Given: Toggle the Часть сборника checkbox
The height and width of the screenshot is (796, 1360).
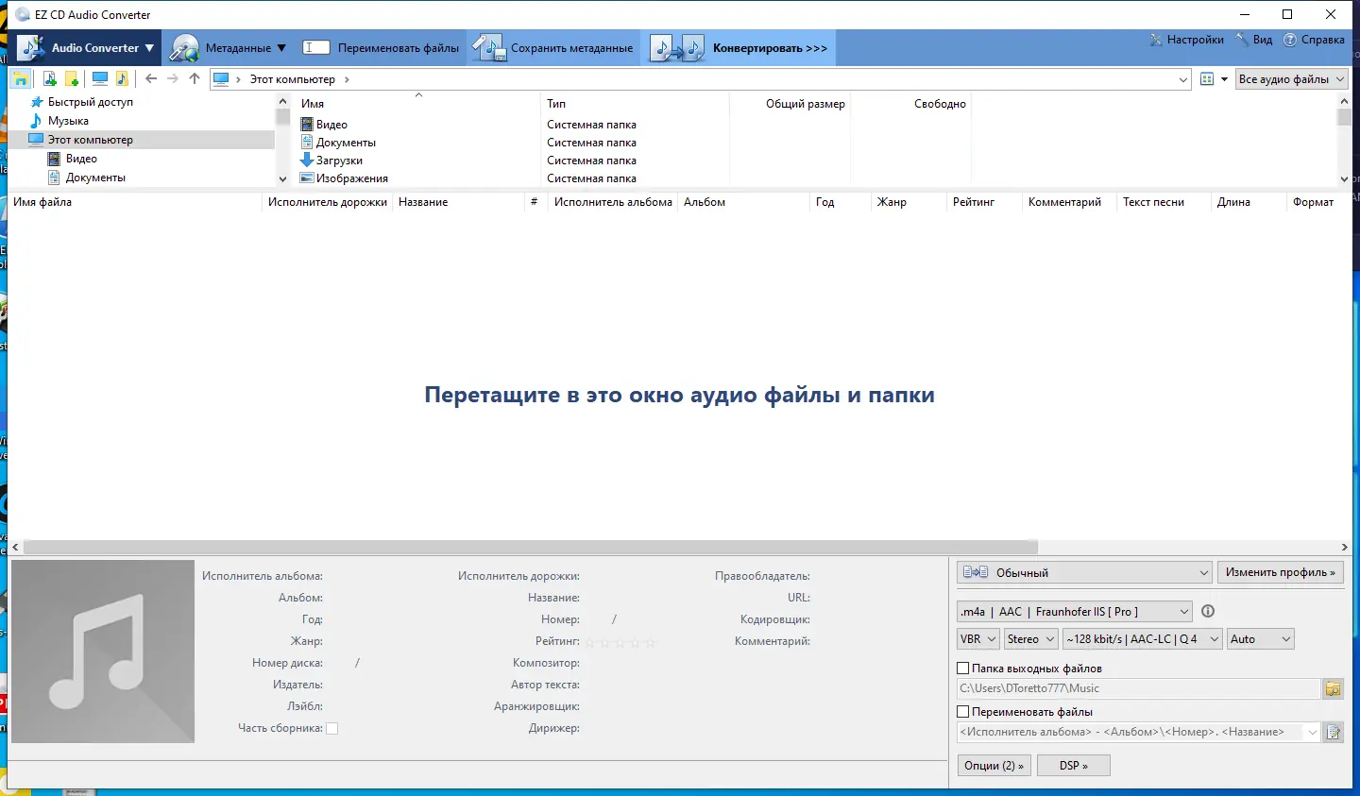Looking at the screenshot, I should tap(331, 727).
